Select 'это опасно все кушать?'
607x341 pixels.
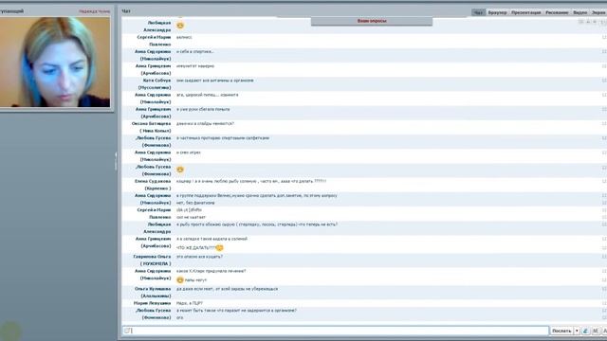click(199, 257)
